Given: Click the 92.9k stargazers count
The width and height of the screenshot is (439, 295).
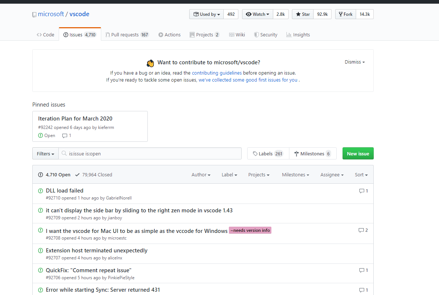Looking at the screenshot, I should coord(322,14).
